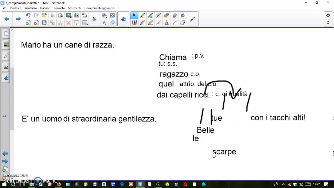334x188 pixels.
Task: Select the word 'scarpe' on the page
Action: point(224,152)
